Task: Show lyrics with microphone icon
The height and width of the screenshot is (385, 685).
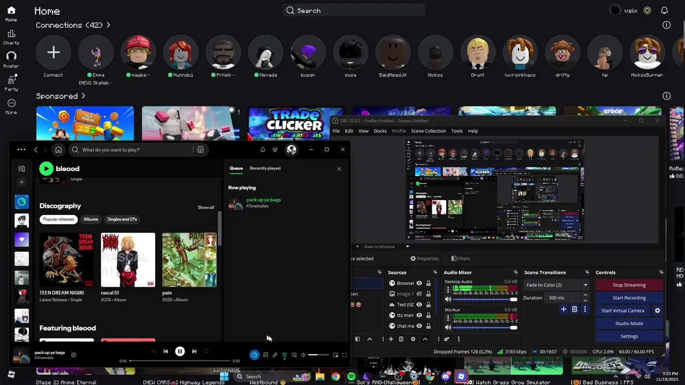Action: coord(275,355)
